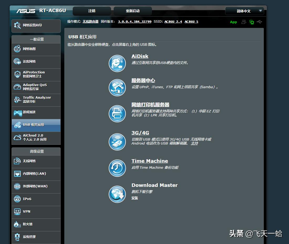Open the network printer server icon

[117, 114]
